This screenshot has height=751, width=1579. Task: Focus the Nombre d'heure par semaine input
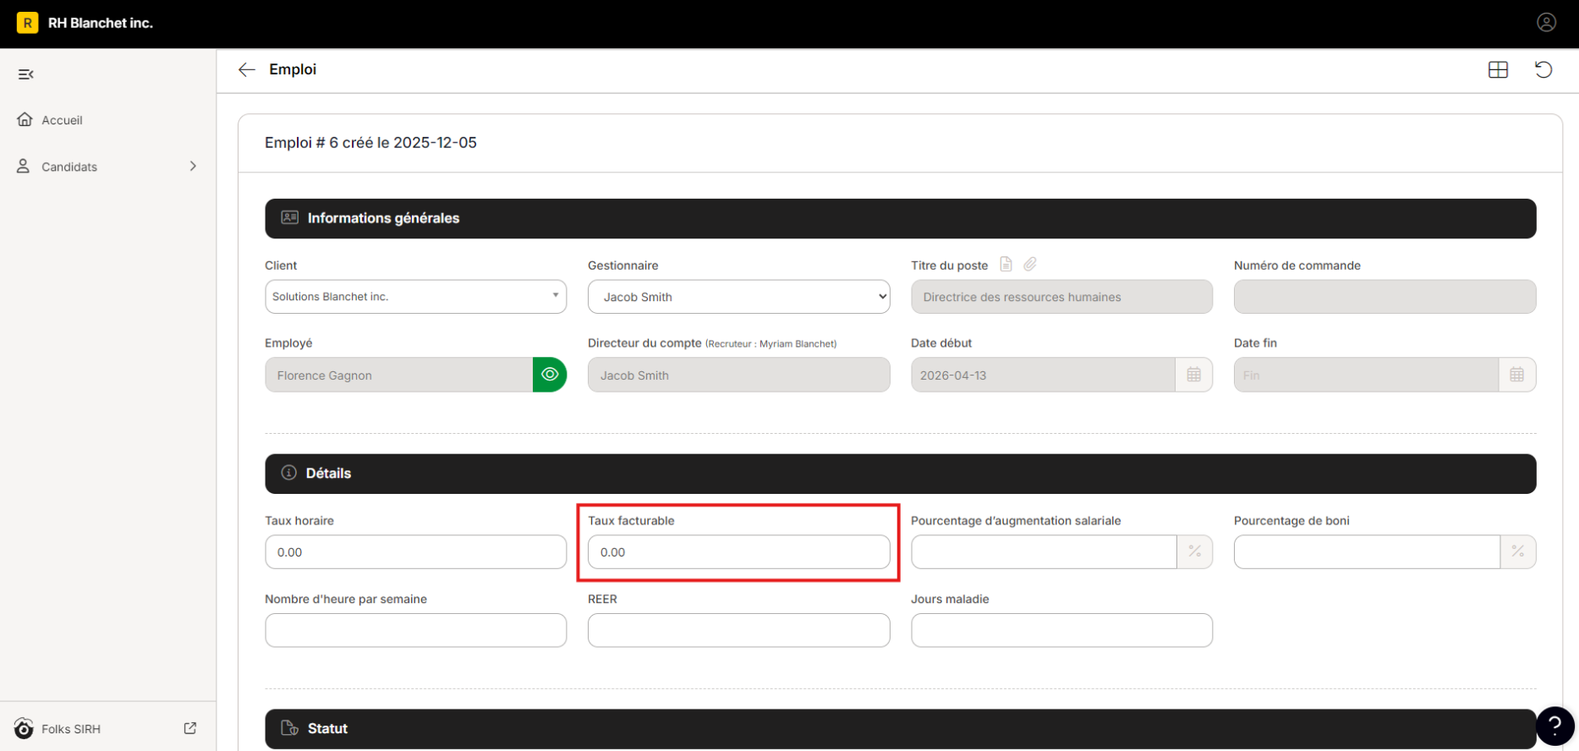click(x=415, y=630)
